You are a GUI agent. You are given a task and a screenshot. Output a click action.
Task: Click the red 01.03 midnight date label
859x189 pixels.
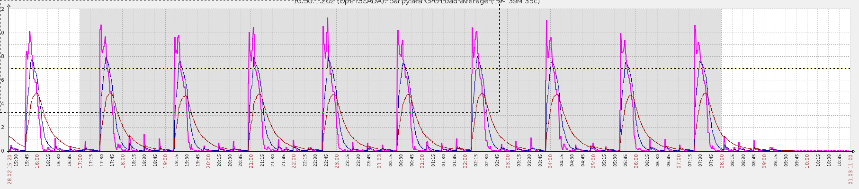(379, 161)
